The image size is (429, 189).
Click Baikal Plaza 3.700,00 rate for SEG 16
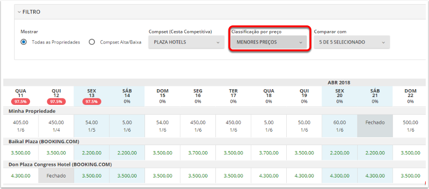198,153
